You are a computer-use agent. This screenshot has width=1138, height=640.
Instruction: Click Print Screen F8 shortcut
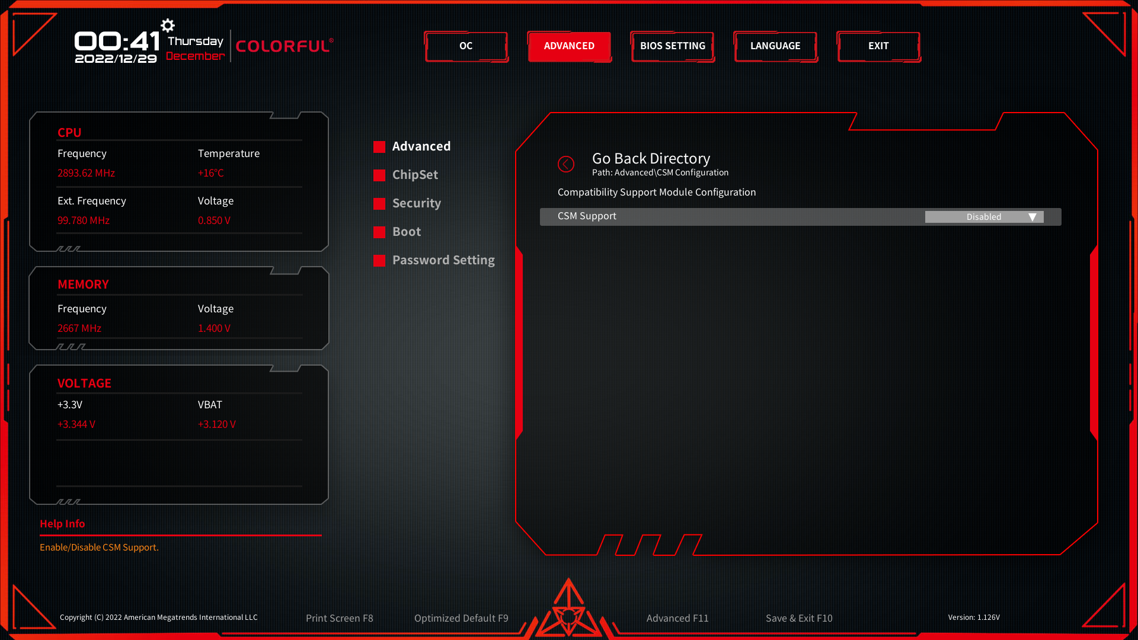pyautogui.click(x=339, y=618)
